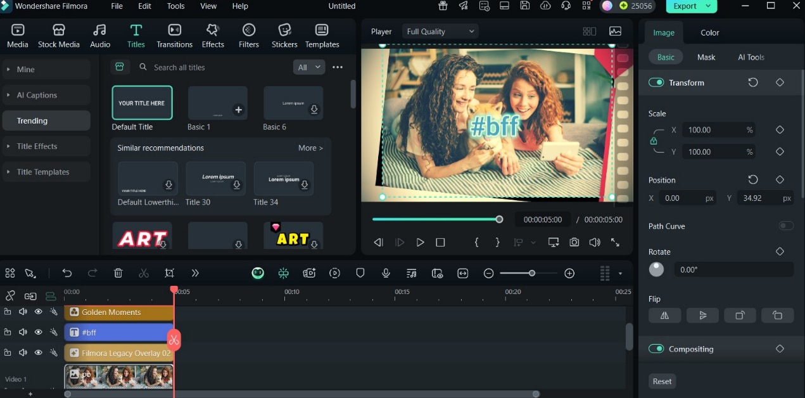
Task: Zoom out the timeline with minus icon
Action: (488, 273)
